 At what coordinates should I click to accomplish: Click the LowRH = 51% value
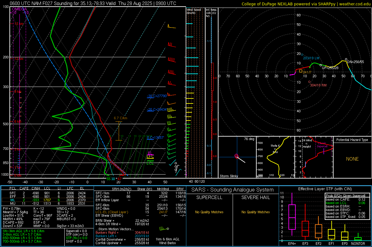13,216
